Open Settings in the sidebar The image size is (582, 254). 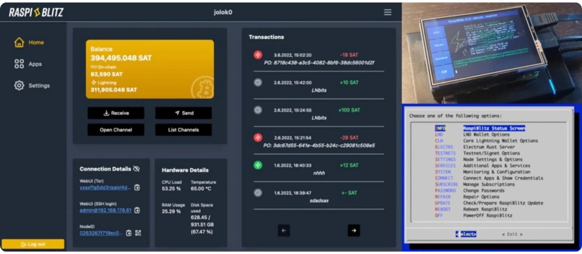tap(32, 85)
